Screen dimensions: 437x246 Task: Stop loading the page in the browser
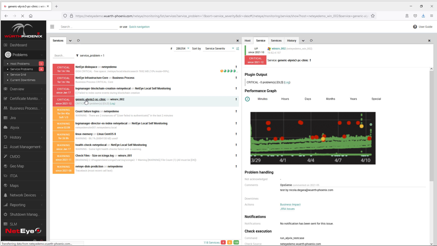coord(23,16)
